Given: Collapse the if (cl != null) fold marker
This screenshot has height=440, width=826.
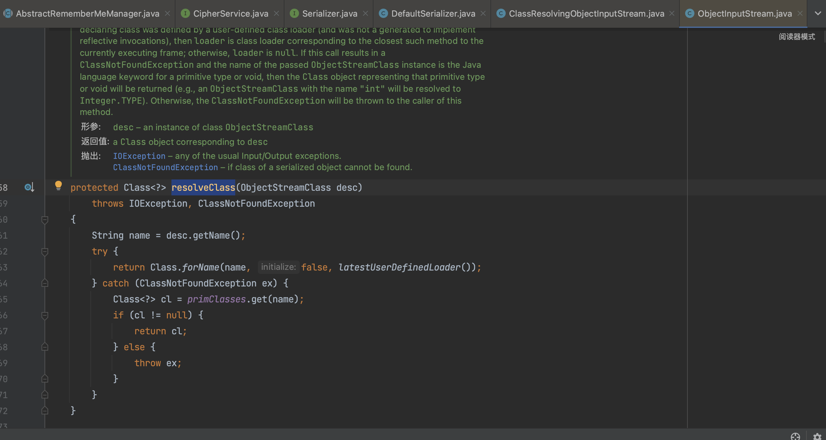Looking at the screenshot, I should click(45, 315).
